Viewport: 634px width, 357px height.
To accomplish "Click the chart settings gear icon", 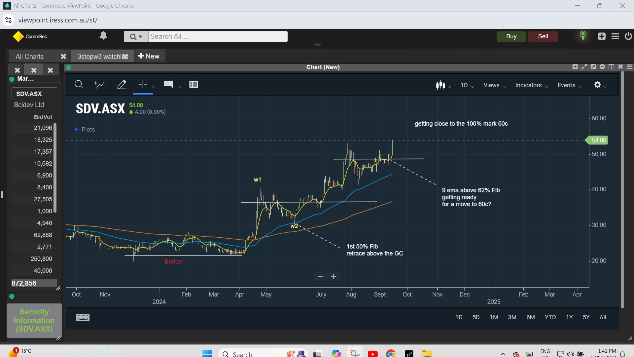I will tap(597, 85).
